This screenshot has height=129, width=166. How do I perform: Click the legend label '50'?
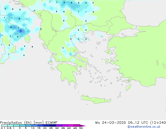(x=81, y=128)
